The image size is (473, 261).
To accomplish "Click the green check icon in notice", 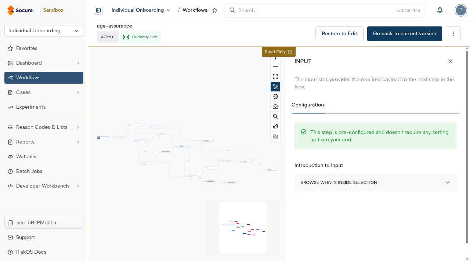I will 303,132.
